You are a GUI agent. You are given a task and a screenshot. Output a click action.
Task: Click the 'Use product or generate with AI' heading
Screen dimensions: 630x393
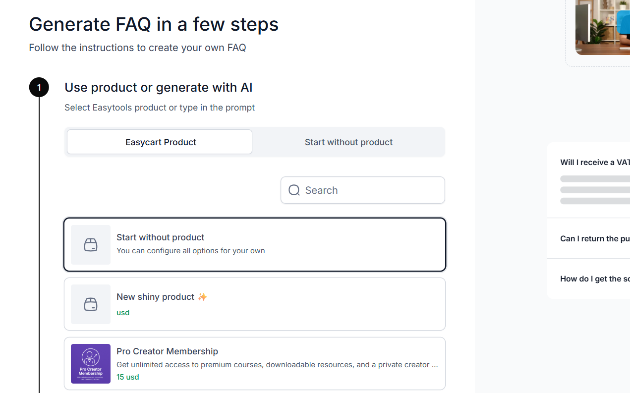click(x=159, y=88)
